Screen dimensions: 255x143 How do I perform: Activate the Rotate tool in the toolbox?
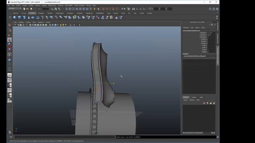pos(10,44)
